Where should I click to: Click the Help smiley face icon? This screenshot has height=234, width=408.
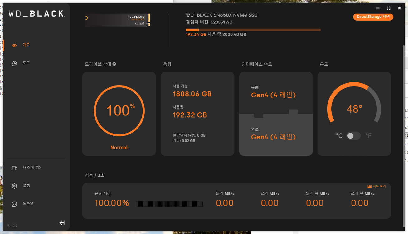click(14, 204)
